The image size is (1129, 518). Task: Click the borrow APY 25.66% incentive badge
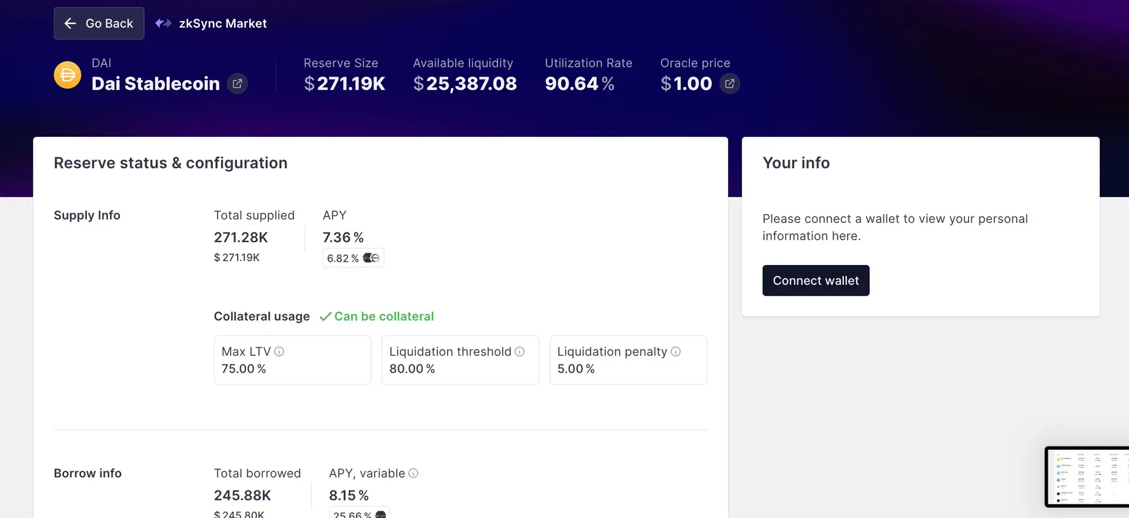tap(359, 513)
